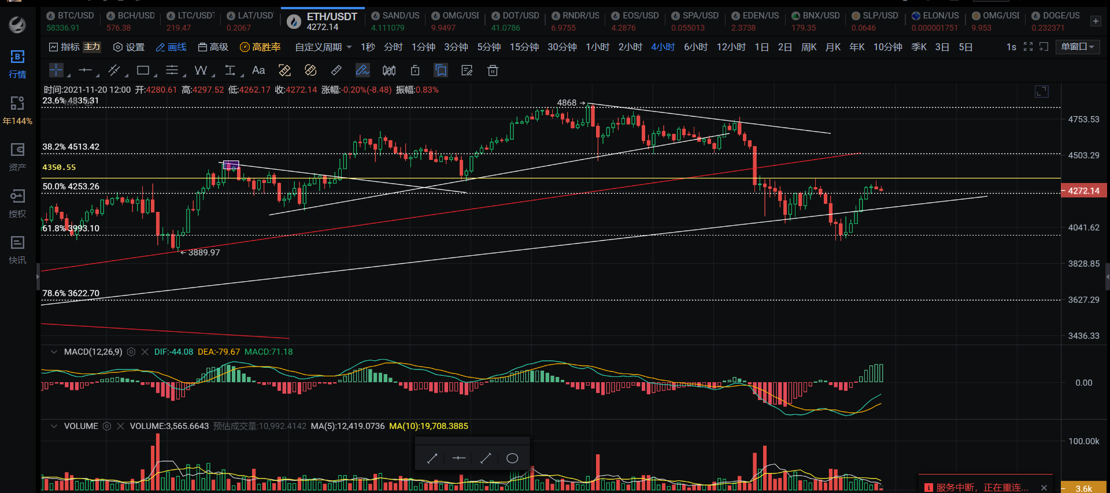The height and width of the screenshot is (493, 1110).
Task: Open 设置 chart settings
Action: pos(129,47)
